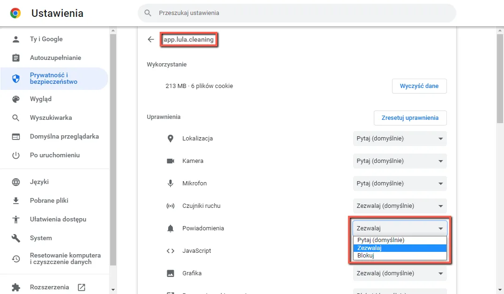Open the Czujniki ruchu permission dropdown
Screen dimensions: 504x294
(400, 206)
